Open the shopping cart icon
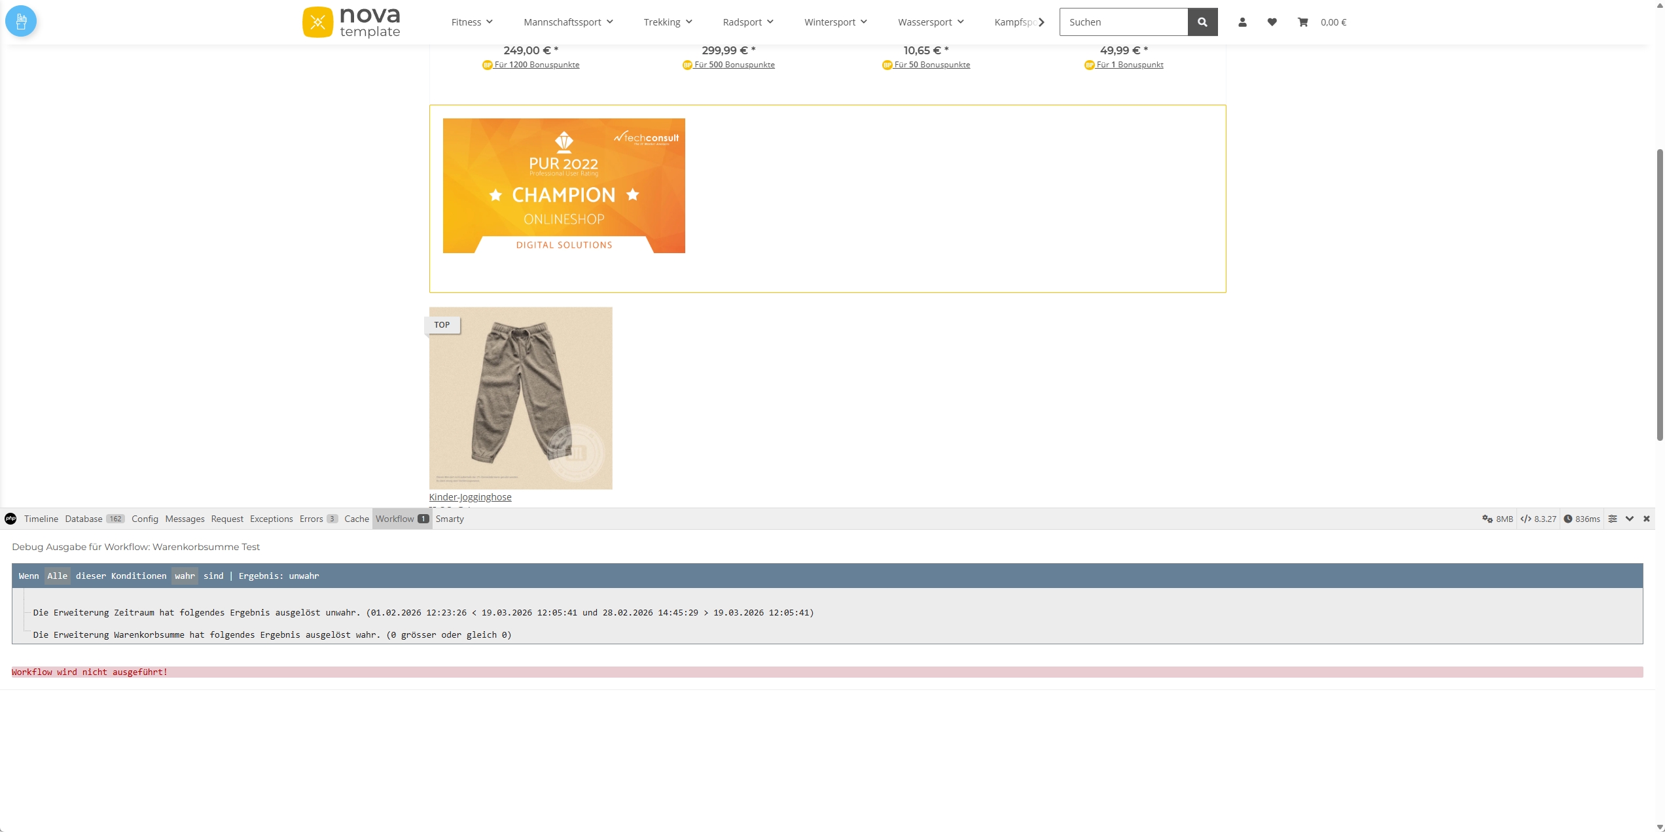The width and height of the screenshot is (1665, 832). point(1303,22)
